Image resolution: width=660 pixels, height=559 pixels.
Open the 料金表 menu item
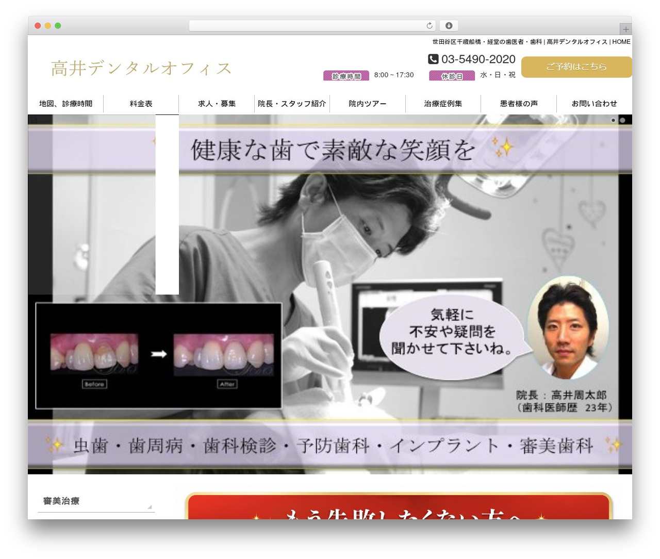click(141, 104)
